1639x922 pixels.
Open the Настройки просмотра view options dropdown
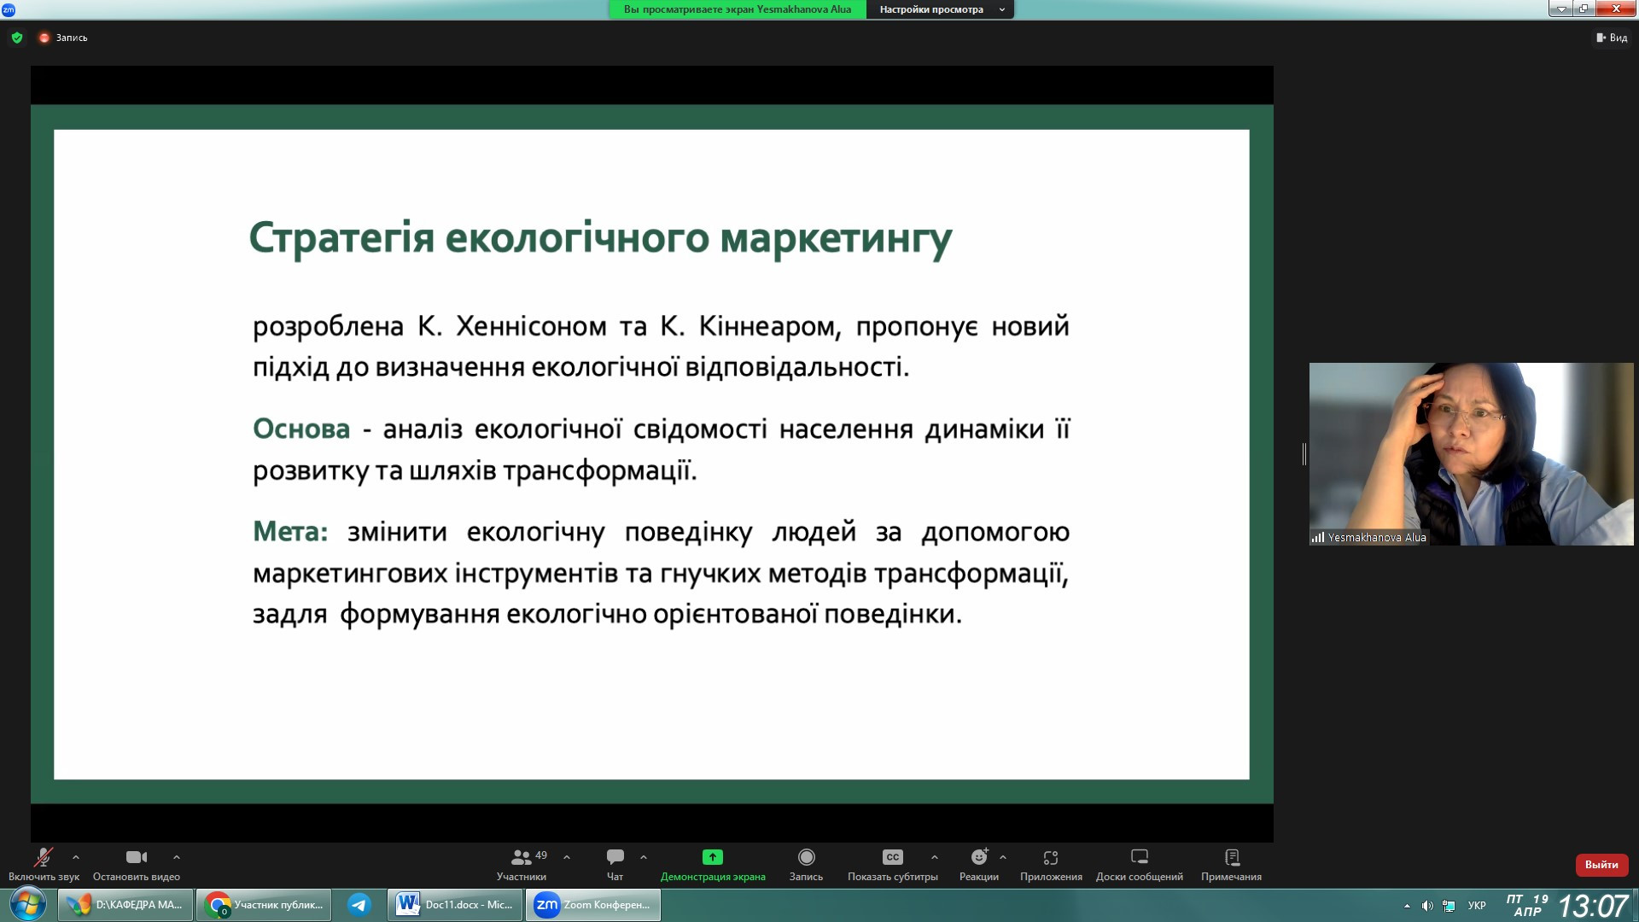(940, 9)
